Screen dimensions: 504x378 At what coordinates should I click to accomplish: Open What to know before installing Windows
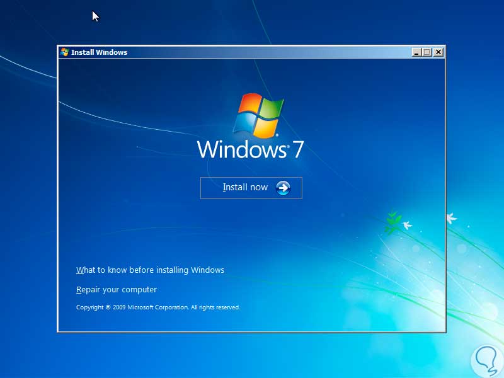pyautogui.click(x=150, y=270)
